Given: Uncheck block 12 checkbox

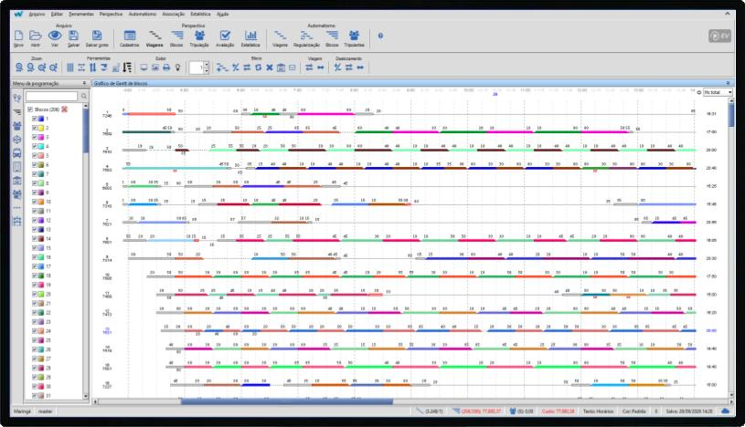Looking at the screenshot, I should [34, 221].
